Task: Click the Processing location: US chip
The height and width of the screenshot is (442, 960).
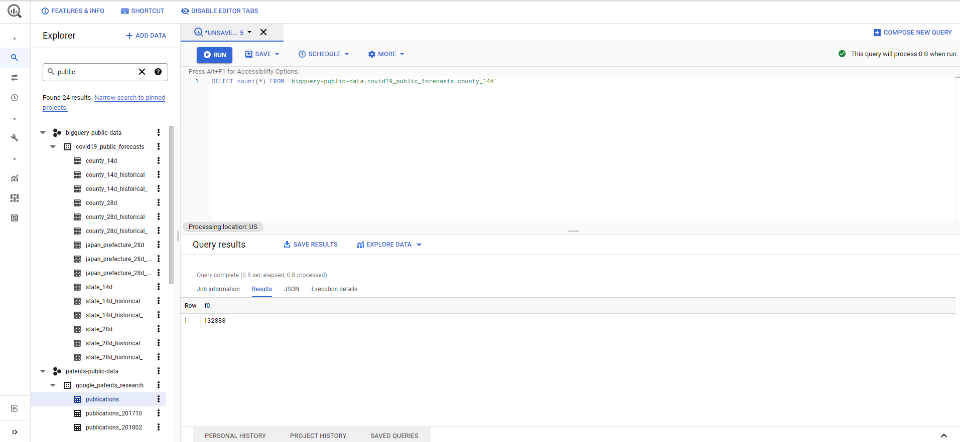Action: coord(223,227)
